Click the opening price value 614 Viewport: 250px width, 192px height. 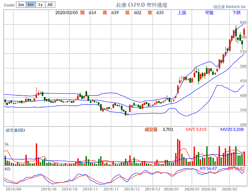tap(92, 13)
